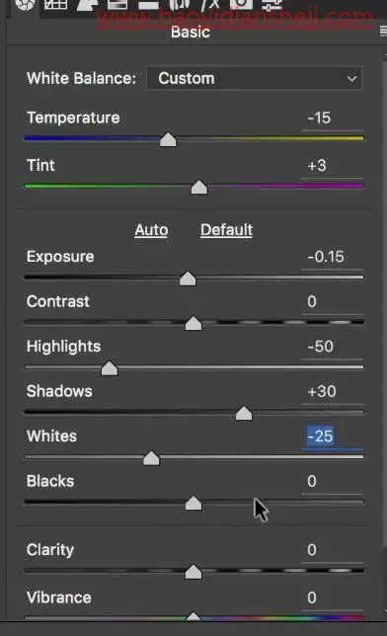
Task: Open the Basic panel aperture tab icon
Action: click(25, 5)
